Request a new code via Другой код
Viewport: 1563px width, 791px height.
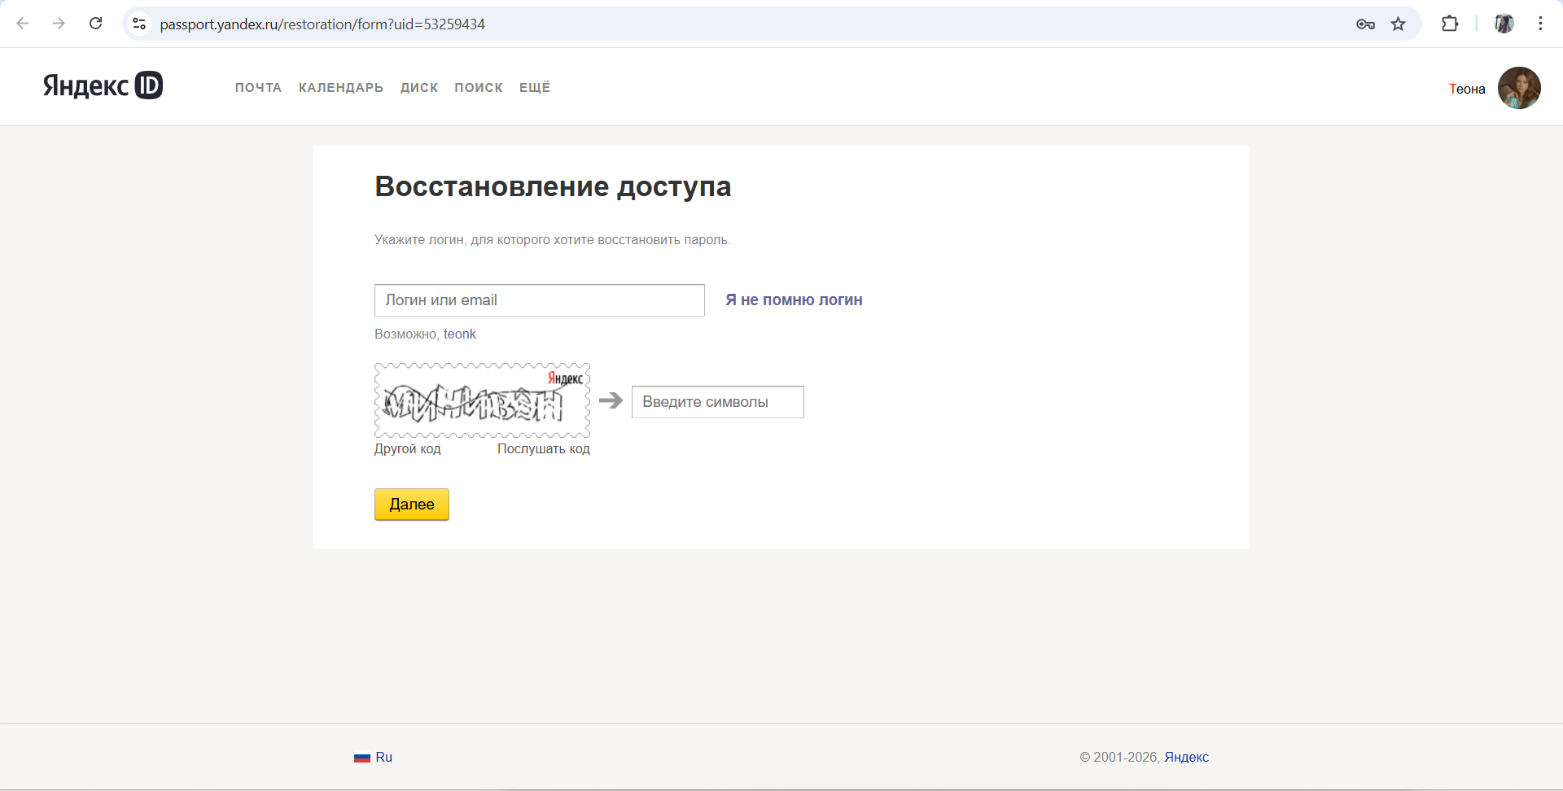tap(407, 448)
